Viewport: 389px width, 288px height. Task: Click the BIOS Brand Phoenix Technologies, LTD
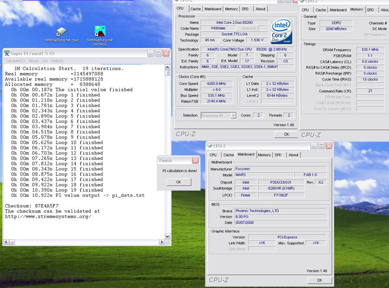[281, 211]
